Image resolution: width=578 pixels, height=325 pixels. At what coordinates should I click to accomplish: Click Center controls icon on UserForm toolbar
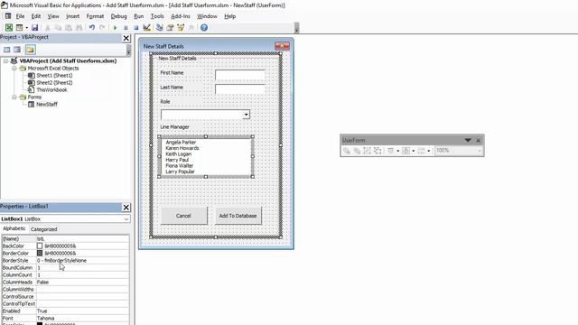(406, 151)
